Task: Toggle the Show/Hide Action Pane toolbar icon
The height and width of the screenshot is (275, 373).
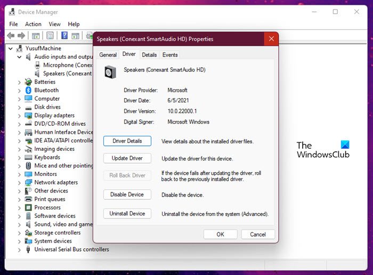Action: tap(76, 36)
